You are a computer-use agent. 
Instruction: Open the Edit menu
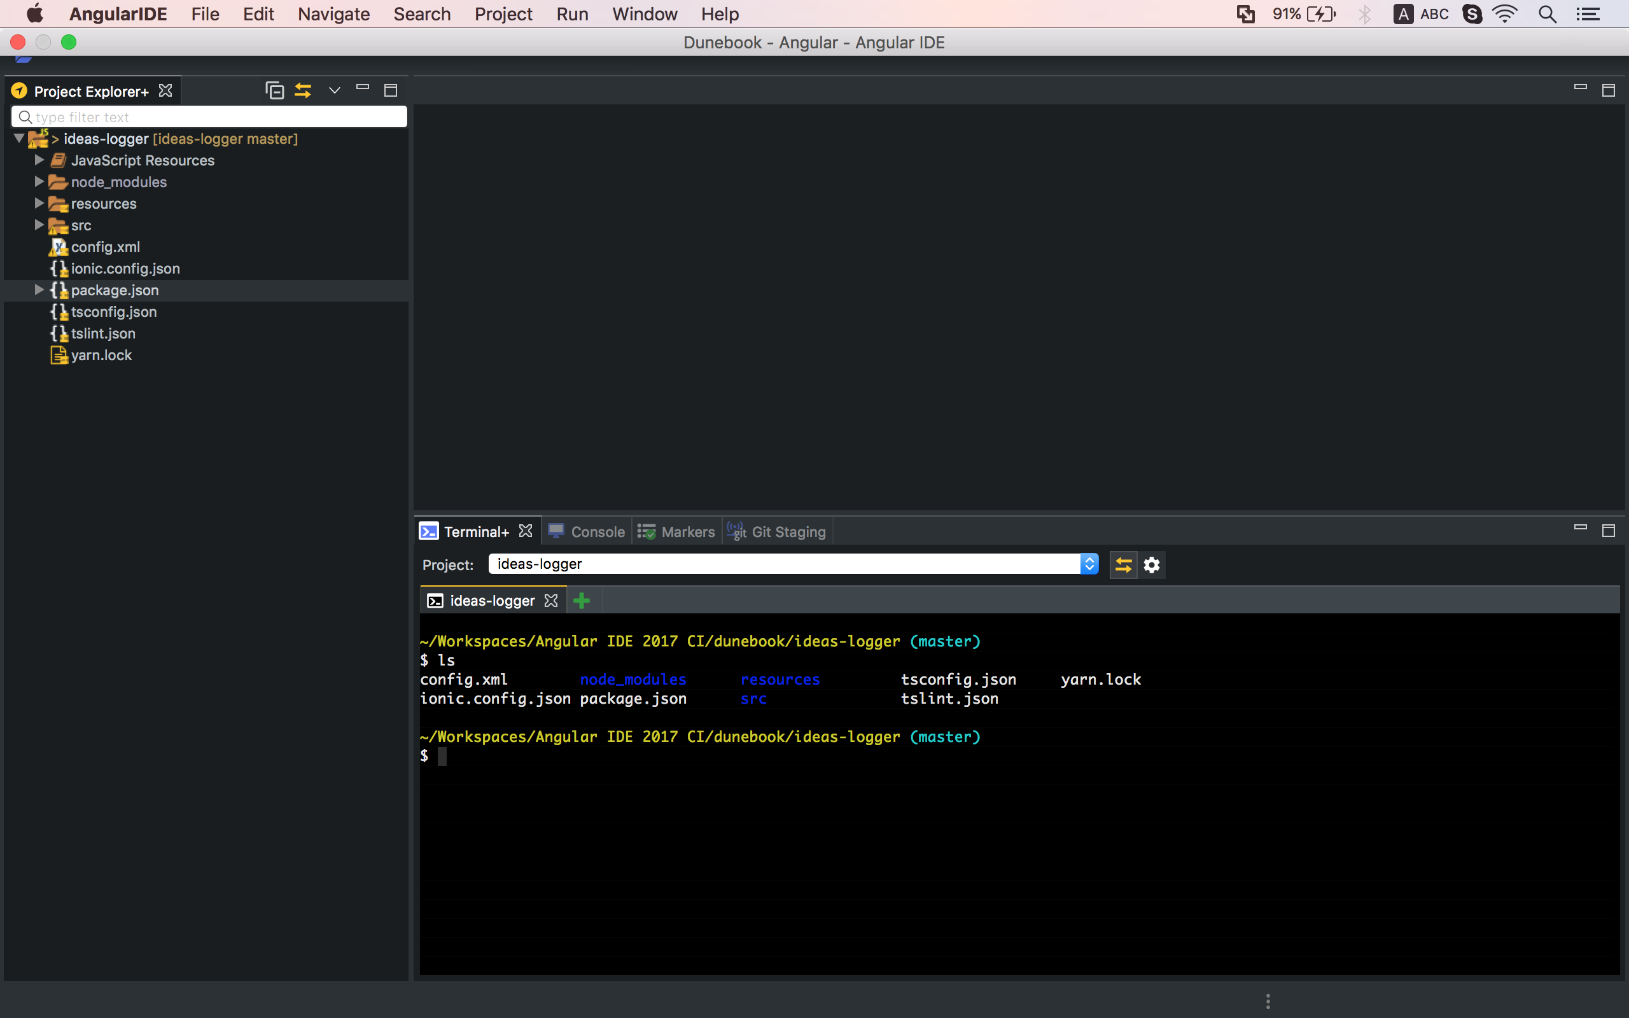tap(258, 14)
